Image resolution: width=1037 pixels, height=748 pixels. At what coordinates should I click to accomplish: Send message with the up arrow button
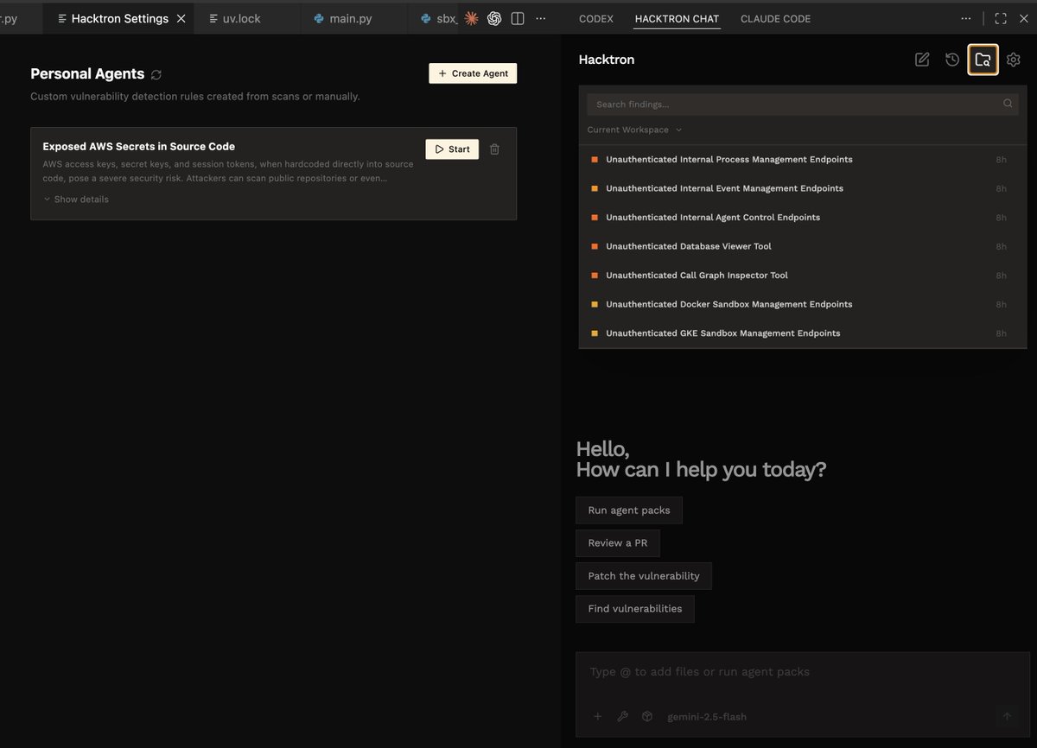(1007, 717)
